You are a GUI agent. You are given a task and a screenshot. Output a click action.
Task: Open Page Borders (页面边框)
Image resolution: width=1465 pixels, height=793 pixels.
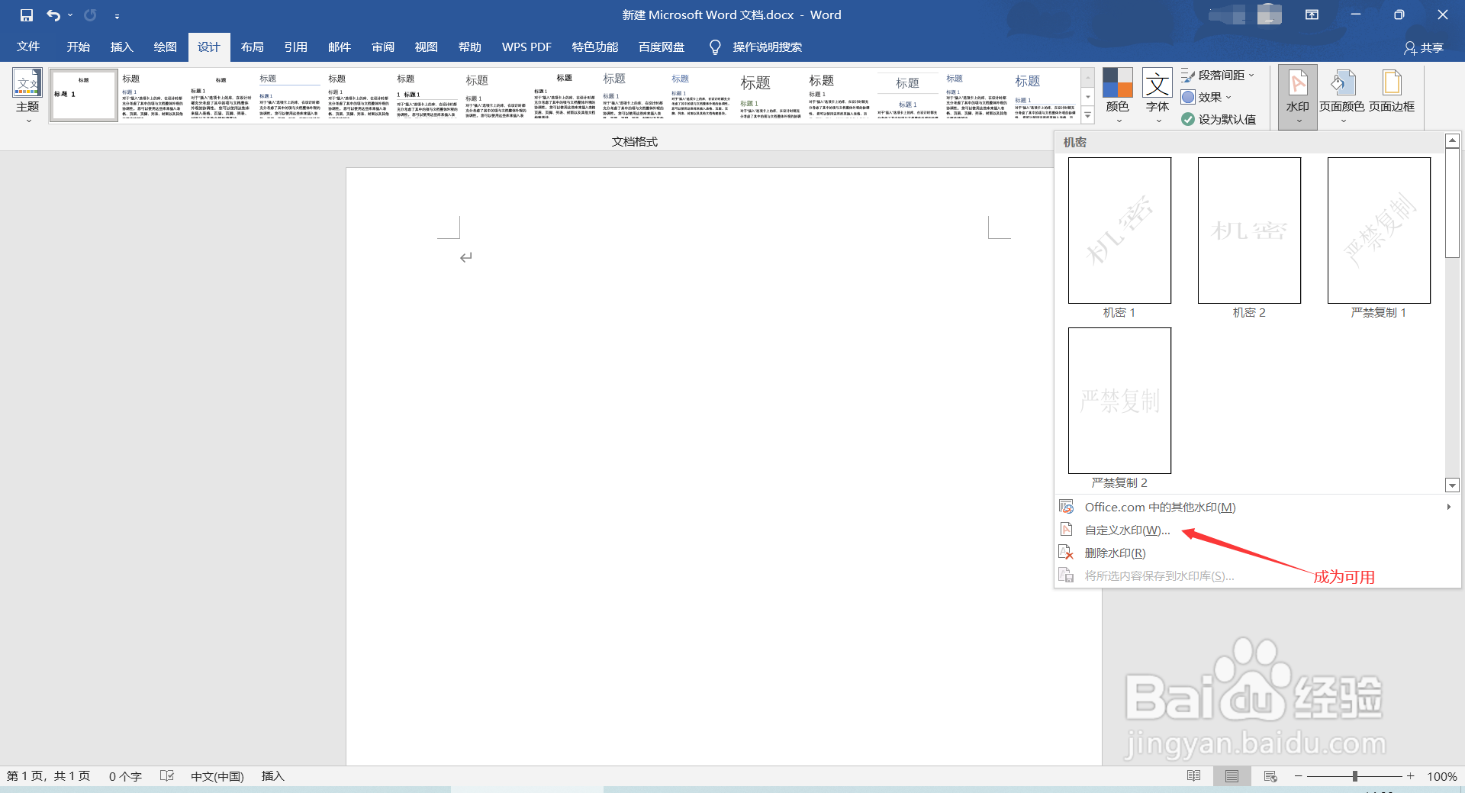[x=1392, y=92]
